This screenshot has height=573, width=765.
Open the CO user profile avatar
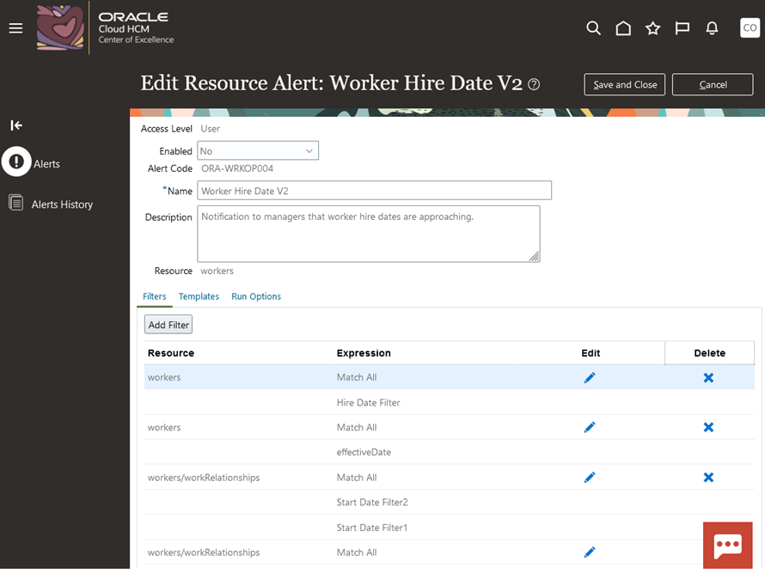(x=750, y=27)
